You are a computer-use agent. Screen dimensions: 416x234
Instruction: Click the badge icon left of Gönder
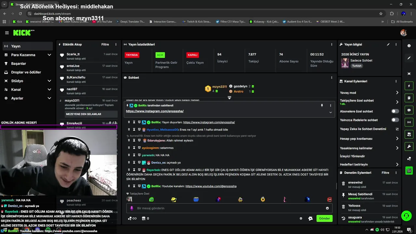[310, 218]
